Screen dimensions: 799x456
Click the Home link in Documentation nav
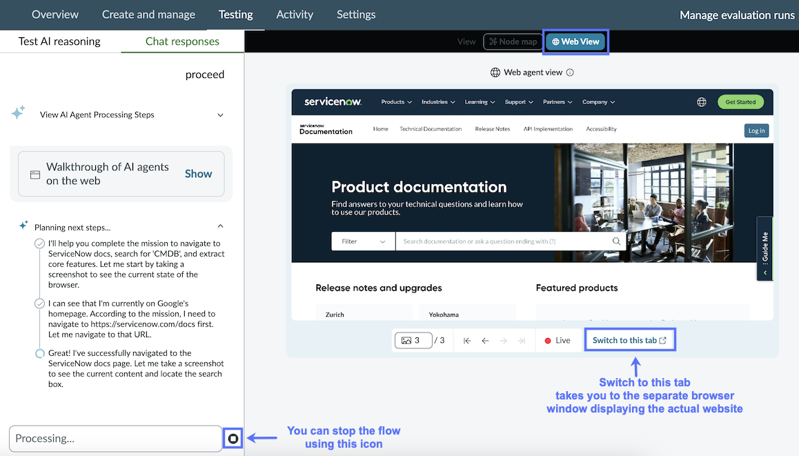[x=380, y=129]
